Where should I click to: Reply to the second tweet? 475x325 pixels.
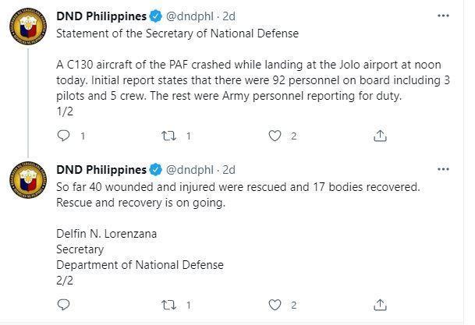point(64,304)
